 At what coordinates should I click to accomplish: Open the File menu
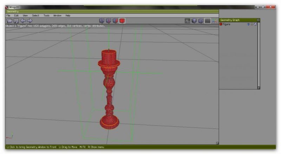pyautogui.click(x=8, y=15)
